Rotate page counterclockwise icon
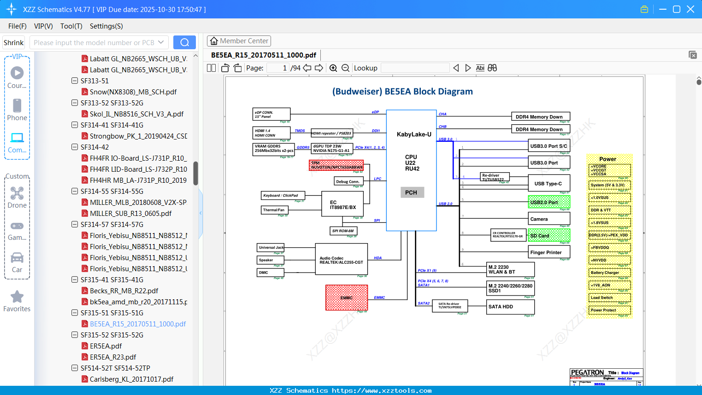Viewport: 702px width, 395px height. point(225,68)
